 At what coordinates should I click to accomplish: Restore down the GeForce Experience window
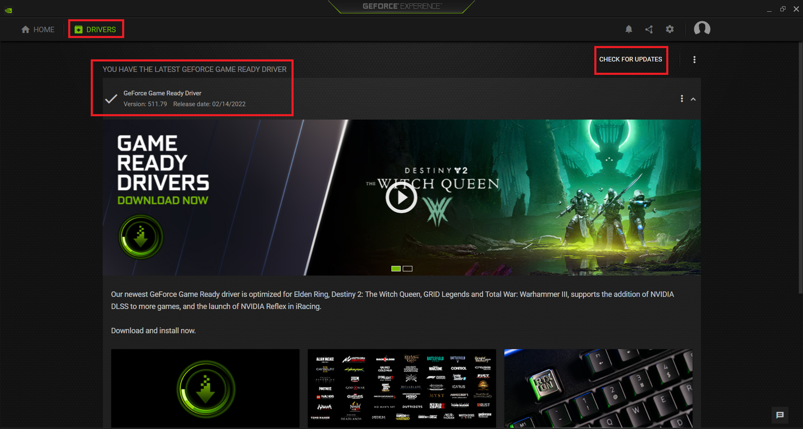pyautogui.click(x=783, y=9)
